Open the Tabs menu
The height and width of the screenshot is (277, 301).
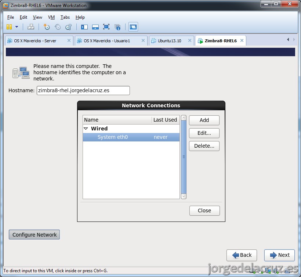coord(65,17)
